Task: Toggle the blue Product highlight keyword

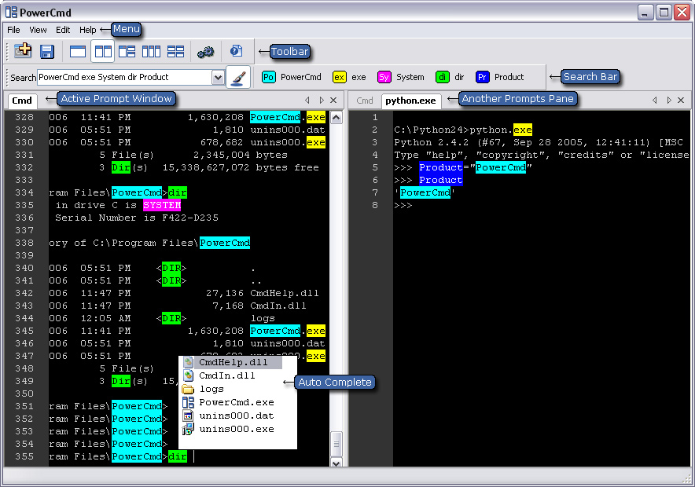Action: tap(500, 77)
